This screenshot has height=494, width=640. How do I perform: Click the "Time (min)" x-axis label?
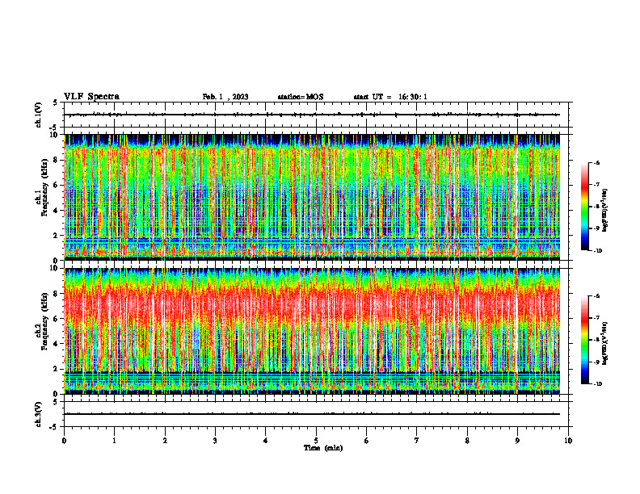click(x=323, y=448)
